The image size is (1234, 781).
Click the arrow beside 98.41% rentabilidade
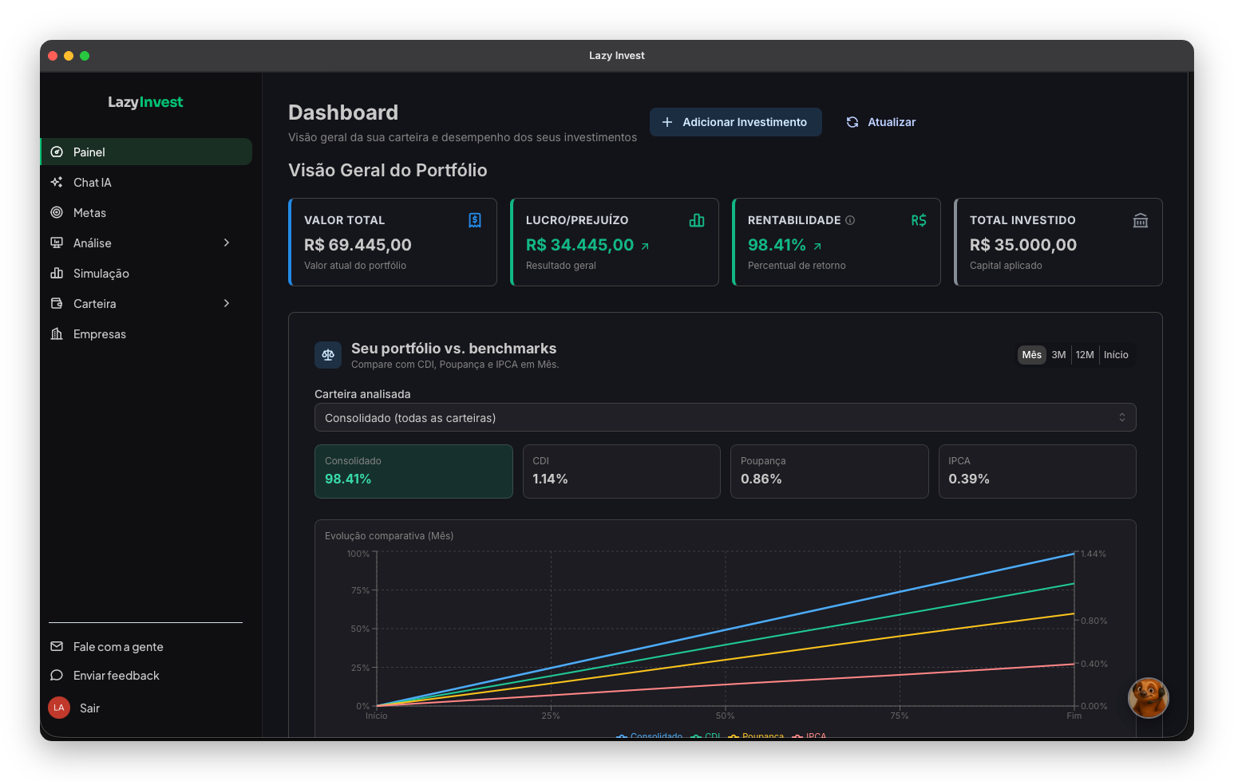(x=817, y=247)
